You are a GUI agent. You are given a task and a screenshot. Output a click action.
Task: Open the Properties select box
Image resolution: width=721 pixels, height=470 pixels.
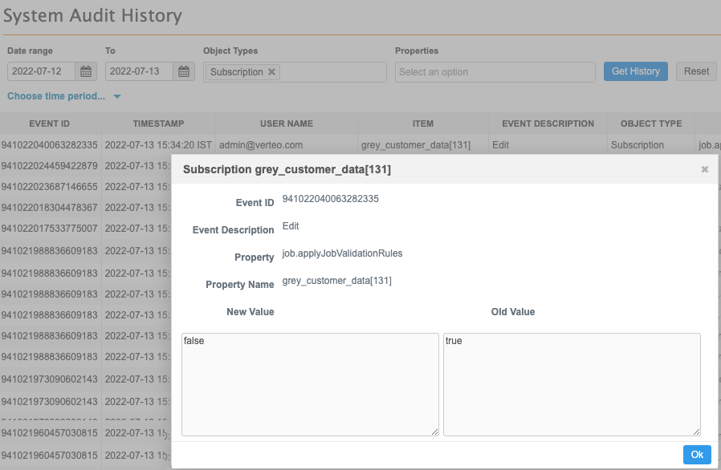coord(495,72)
